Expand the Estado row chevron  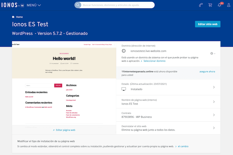(x=214, y=87)
